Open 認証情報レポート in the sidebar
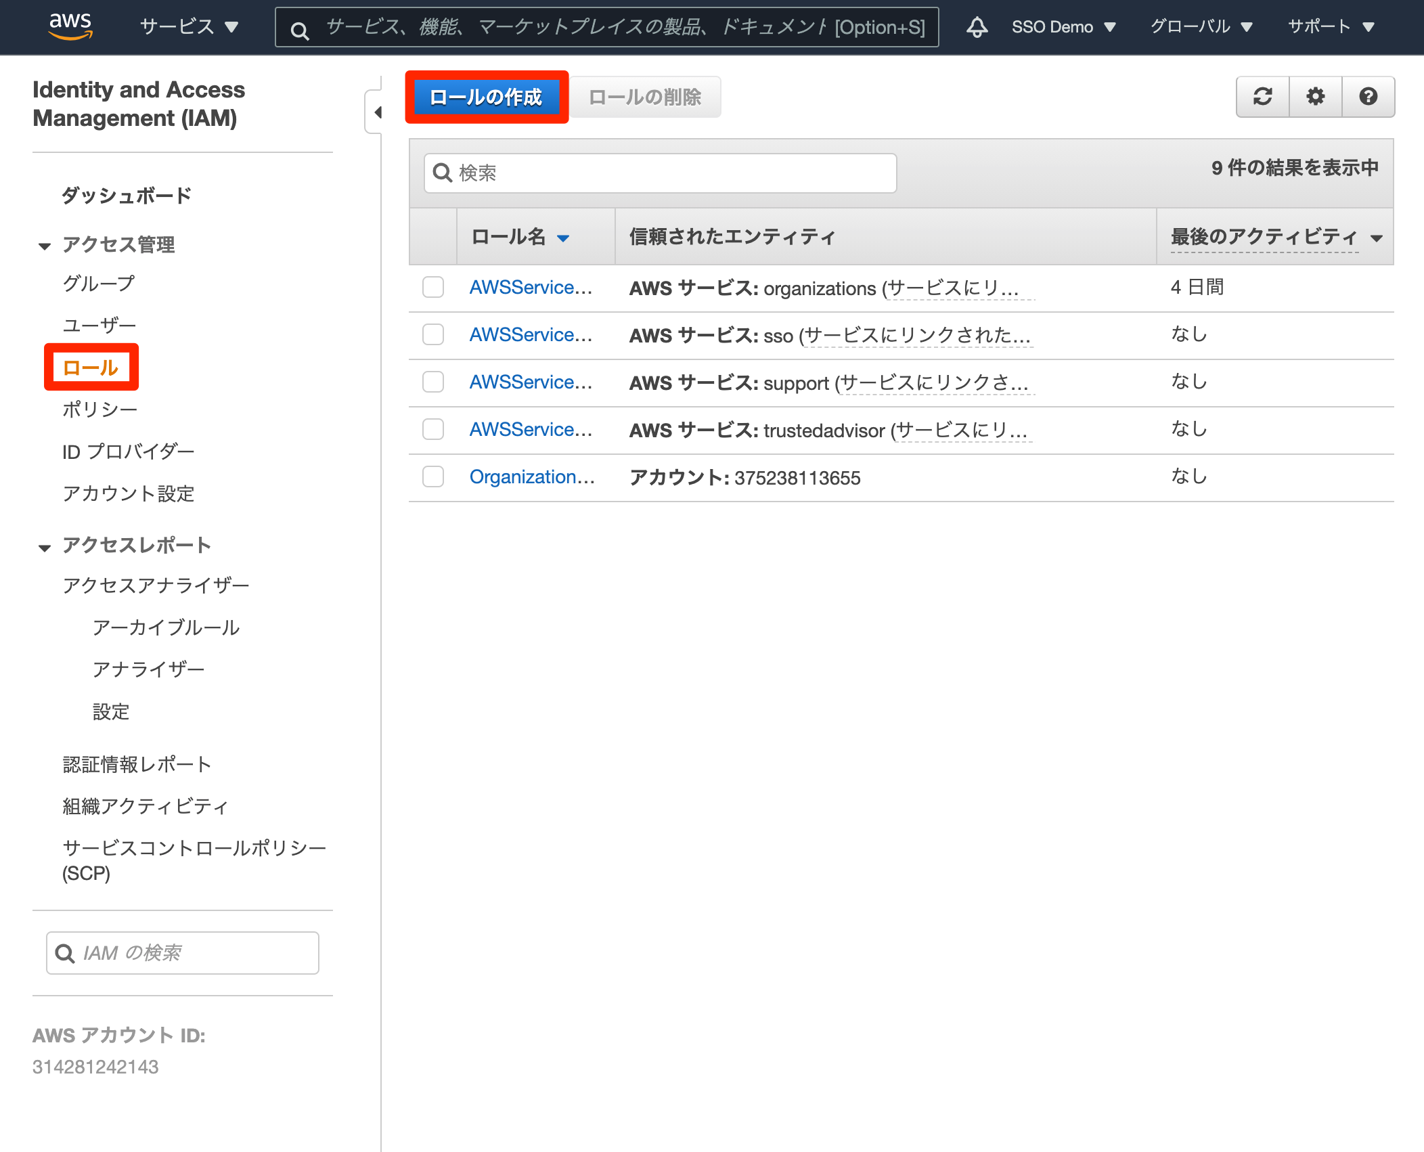Screen dimensions: 1424x1152 (137, 764)
